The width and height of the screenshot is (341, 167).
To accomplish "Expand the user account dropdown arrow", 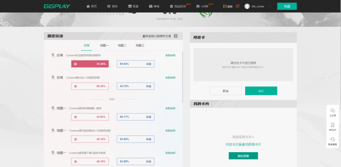I will pos(270,6).
